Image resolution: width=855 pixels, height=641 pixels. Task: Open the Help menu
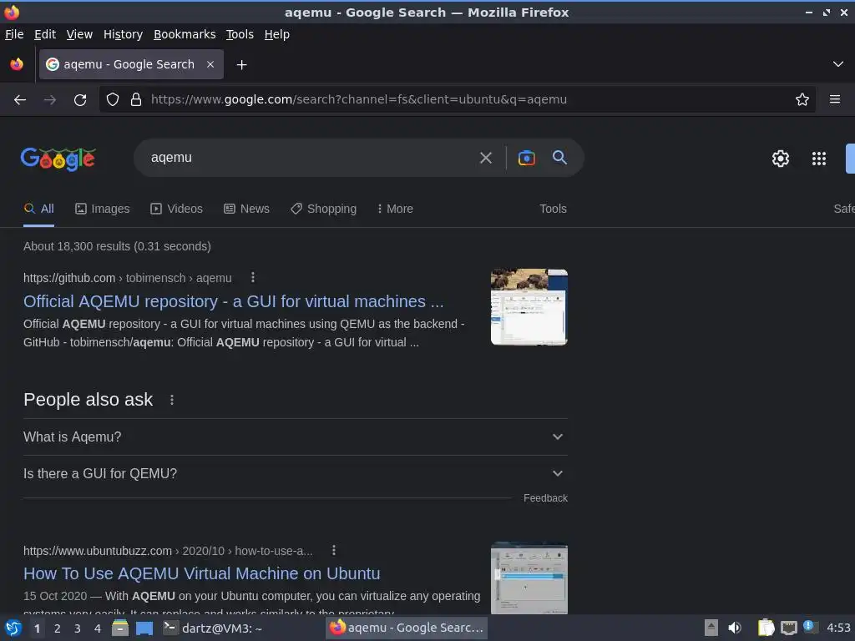(x=277, y=34)
